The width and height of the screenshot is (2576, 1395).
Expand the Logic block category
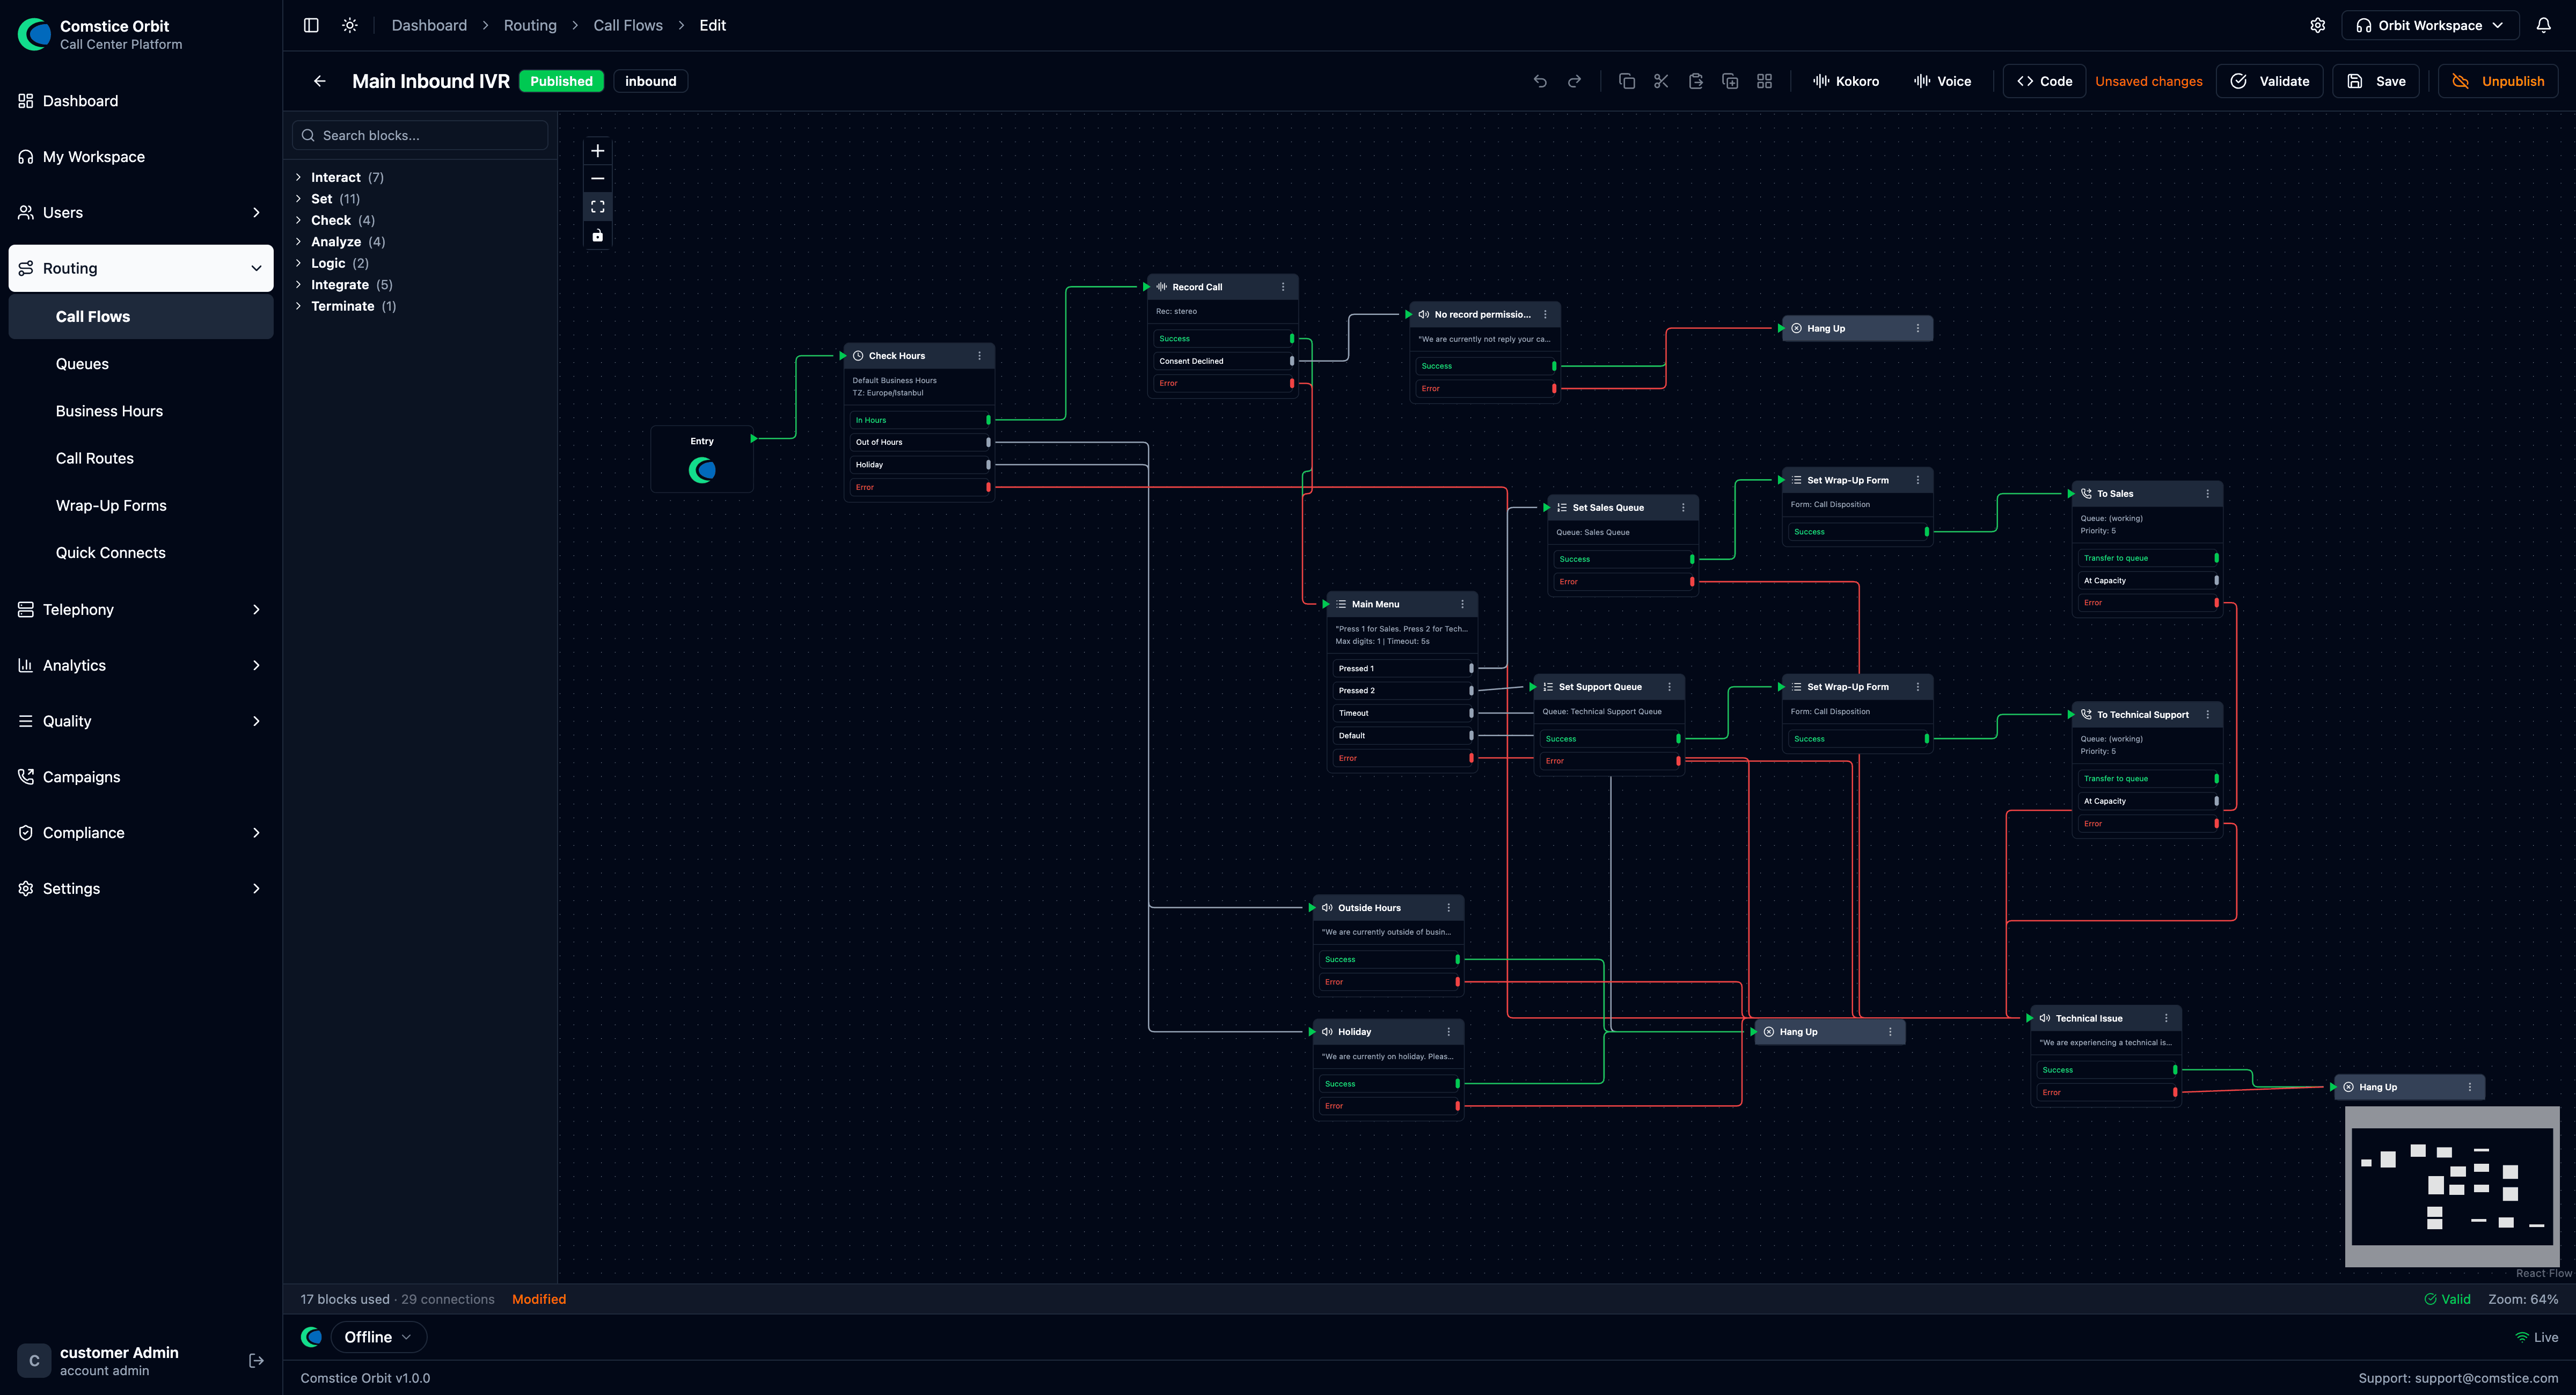click(x=332, y=263)
